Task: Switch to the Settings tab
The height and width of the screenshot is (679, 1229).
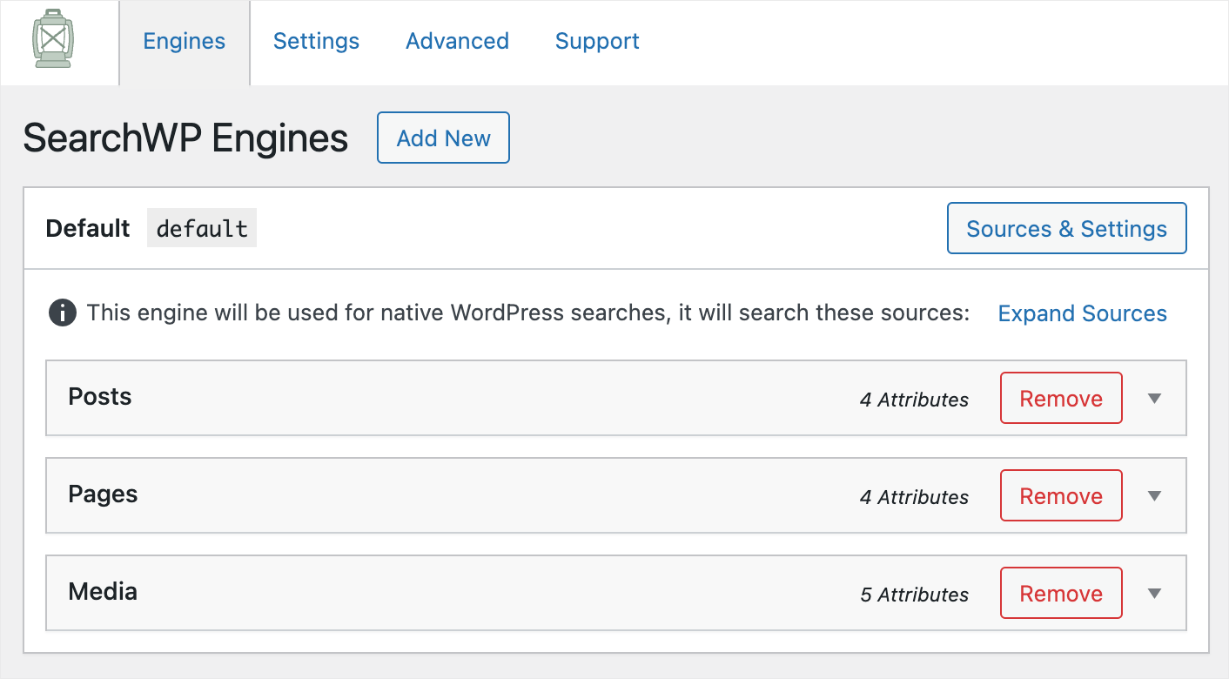Action: tap(316, 41)
